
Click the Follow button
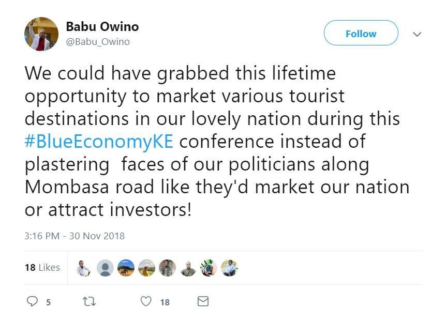pos(361,34)
